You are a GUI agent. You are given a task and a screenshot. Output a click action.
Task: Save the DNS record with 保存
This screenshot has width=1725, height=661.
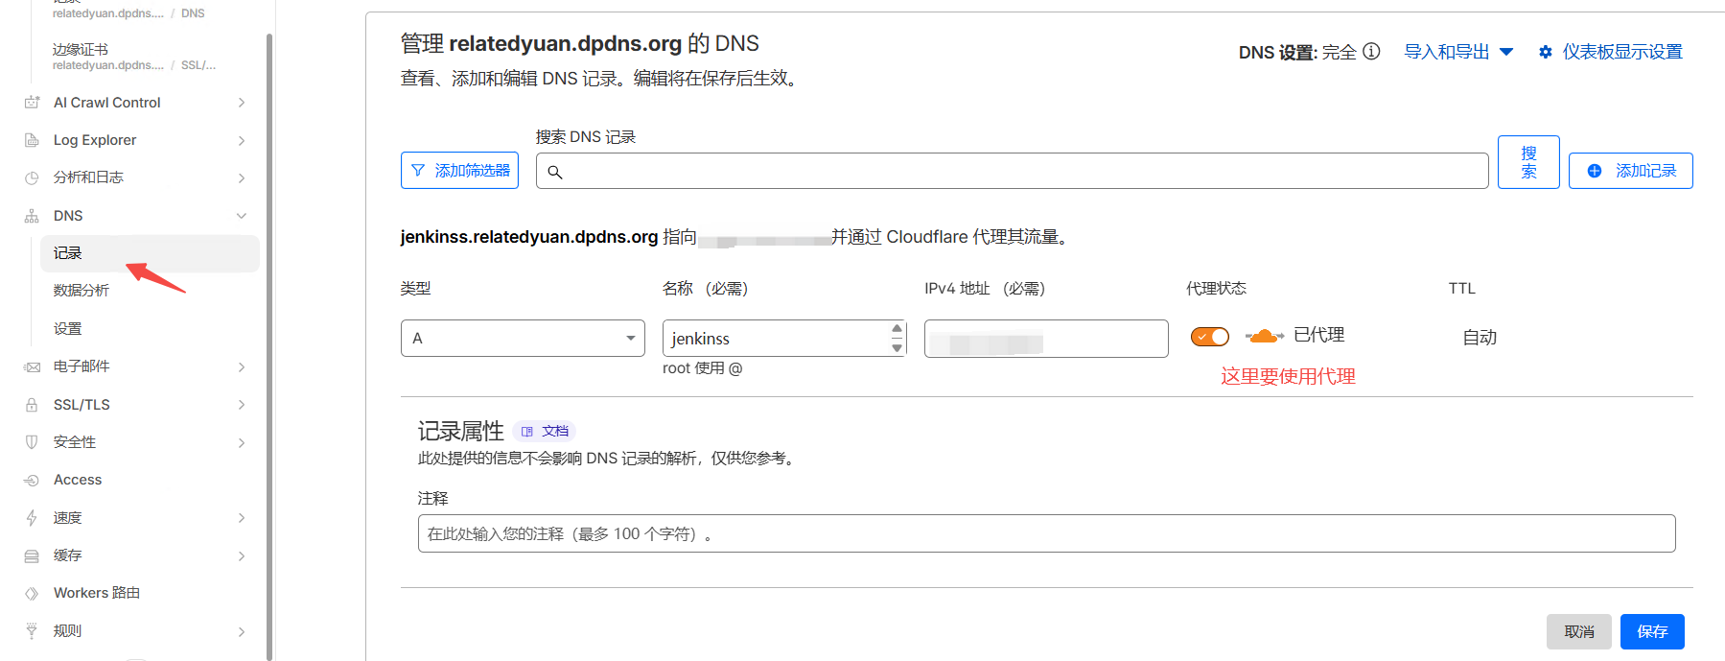(1652, 631)
